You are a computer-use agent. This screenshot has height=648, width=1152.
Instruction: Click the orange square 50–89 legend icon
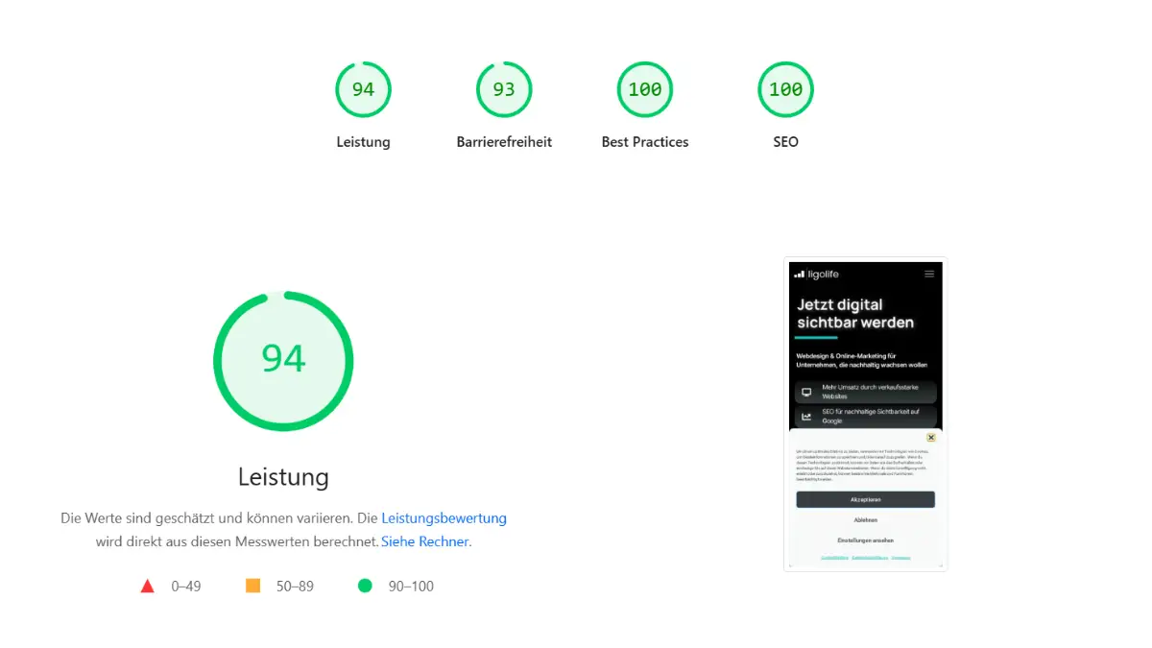pos(254,586)
